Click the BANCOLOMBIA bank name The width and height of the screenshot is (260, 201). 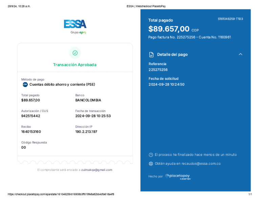point(88,100)
